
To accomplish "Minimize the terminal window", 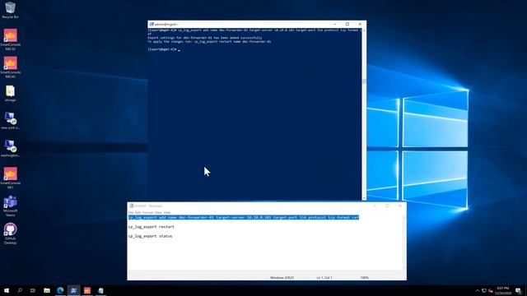I will pos(335,24).
